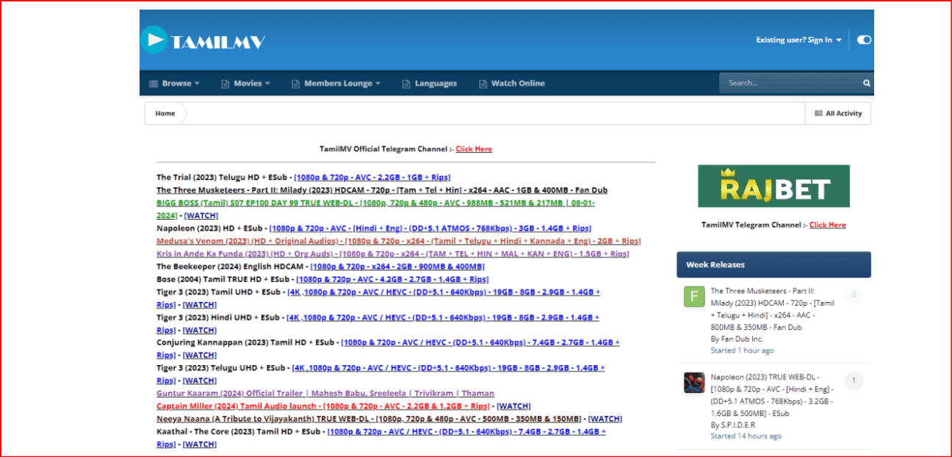Click WATCH for Kaathal - The Core

[199, 444]
